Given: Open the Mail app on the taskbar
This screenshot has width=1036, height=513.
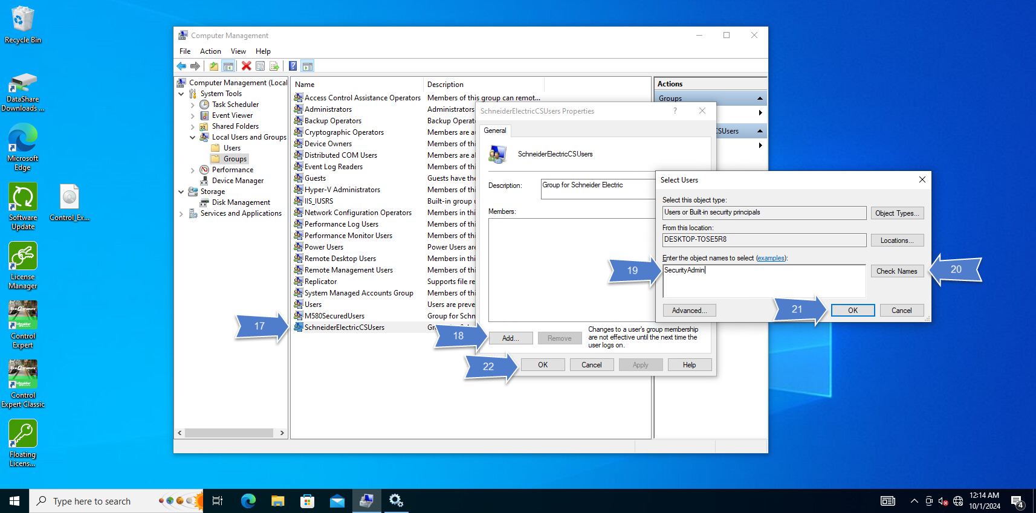Looking at the screenshot, I should click(337, 501).
